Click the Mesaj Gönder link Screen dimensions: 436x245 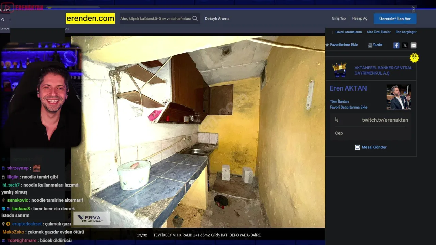(374, 147)
